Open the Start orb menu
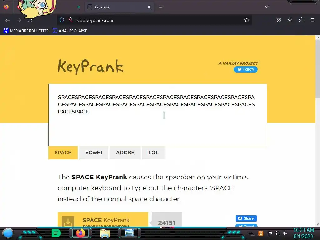Viewport: 320px width, 240px height. (x=8, y=233)
